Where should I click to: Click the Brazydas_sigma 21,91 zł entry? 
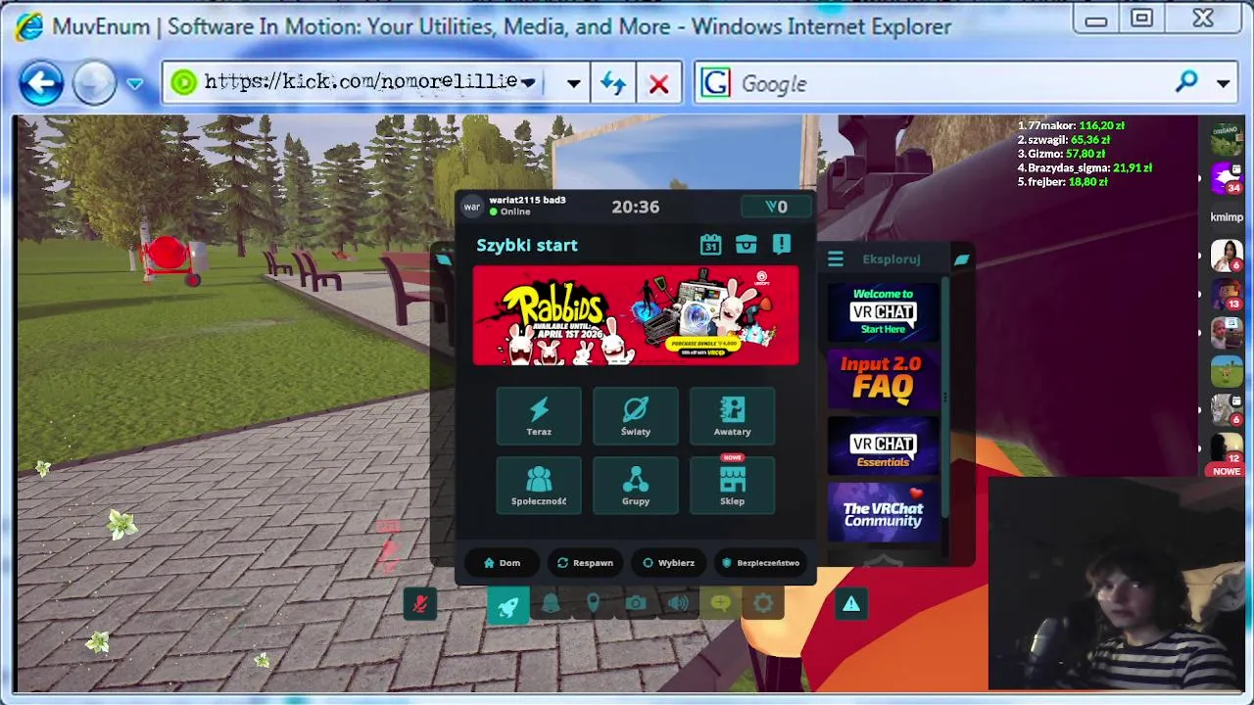1085,168
